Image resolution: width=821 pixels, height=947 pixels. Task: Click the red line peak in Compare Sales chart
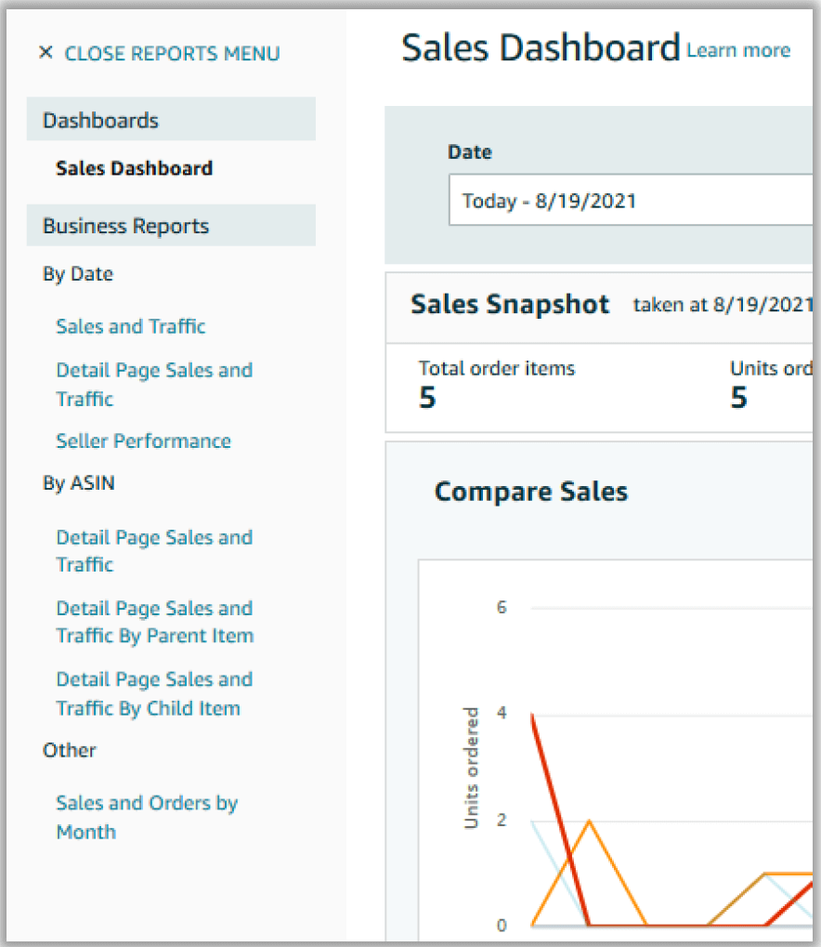(532, 716)
